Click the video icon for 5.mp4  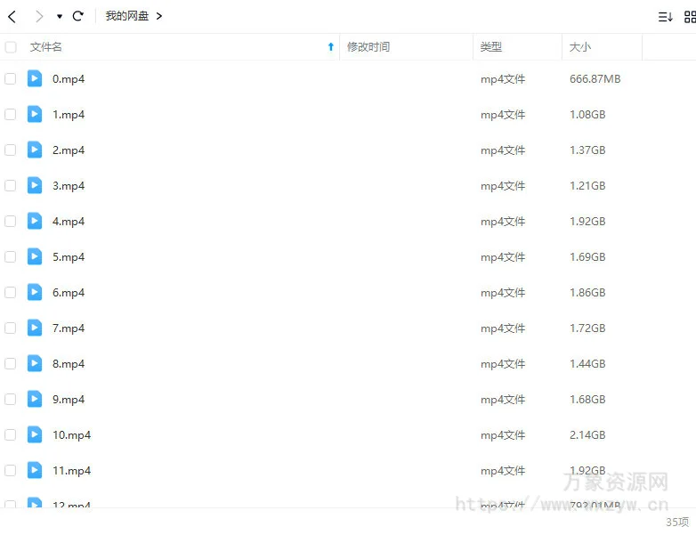tap(35, 256)
